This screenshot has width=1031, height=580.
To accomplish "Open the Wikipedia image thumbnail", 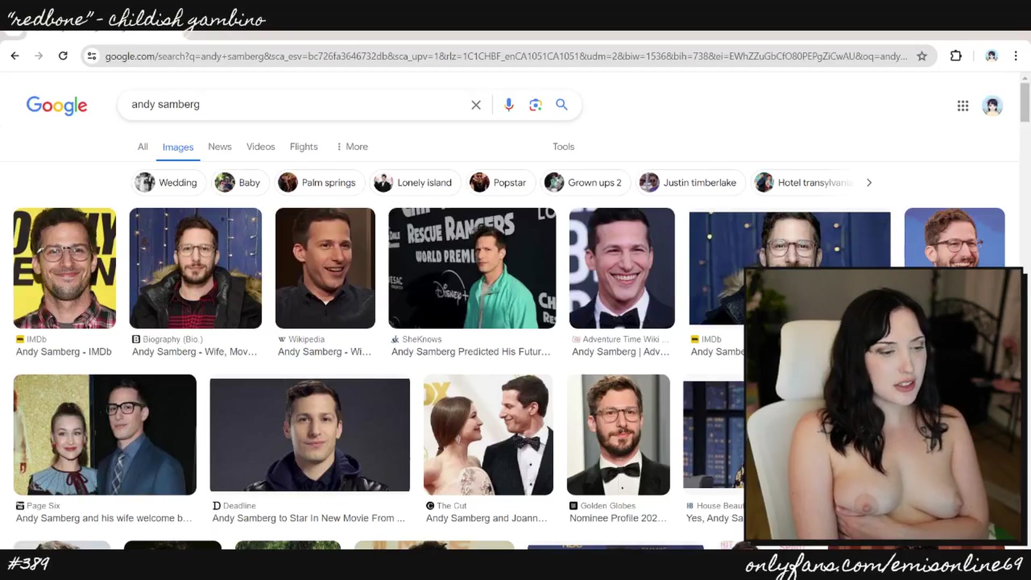I will click(x=325, y=268).
